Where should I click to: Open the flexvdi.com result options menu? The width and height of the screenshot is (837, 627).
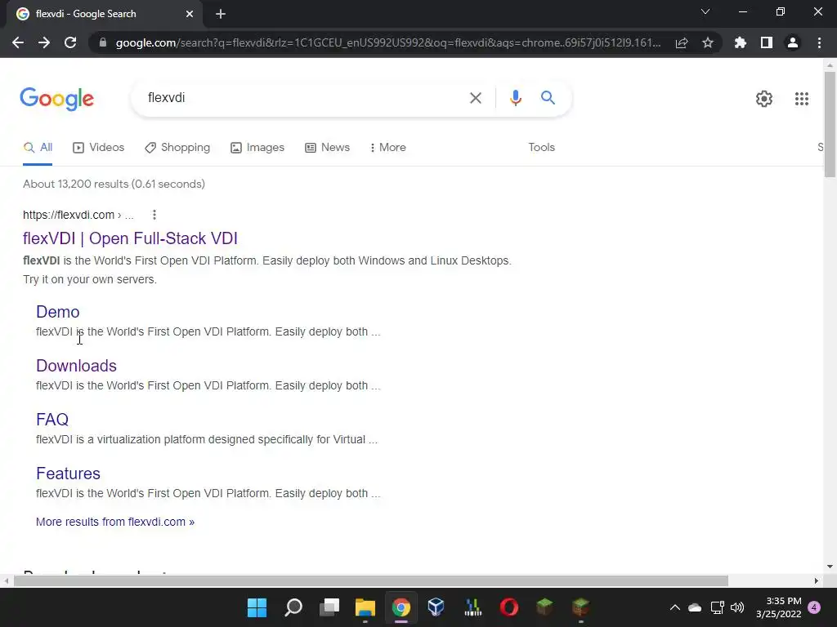154,215
